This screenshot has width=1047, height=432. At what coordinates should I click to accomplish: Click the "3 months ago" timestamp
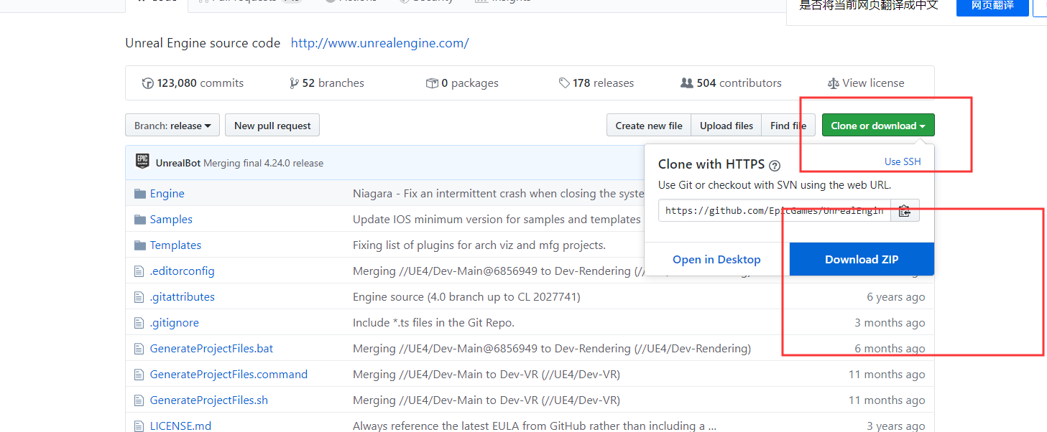[890, 323]
